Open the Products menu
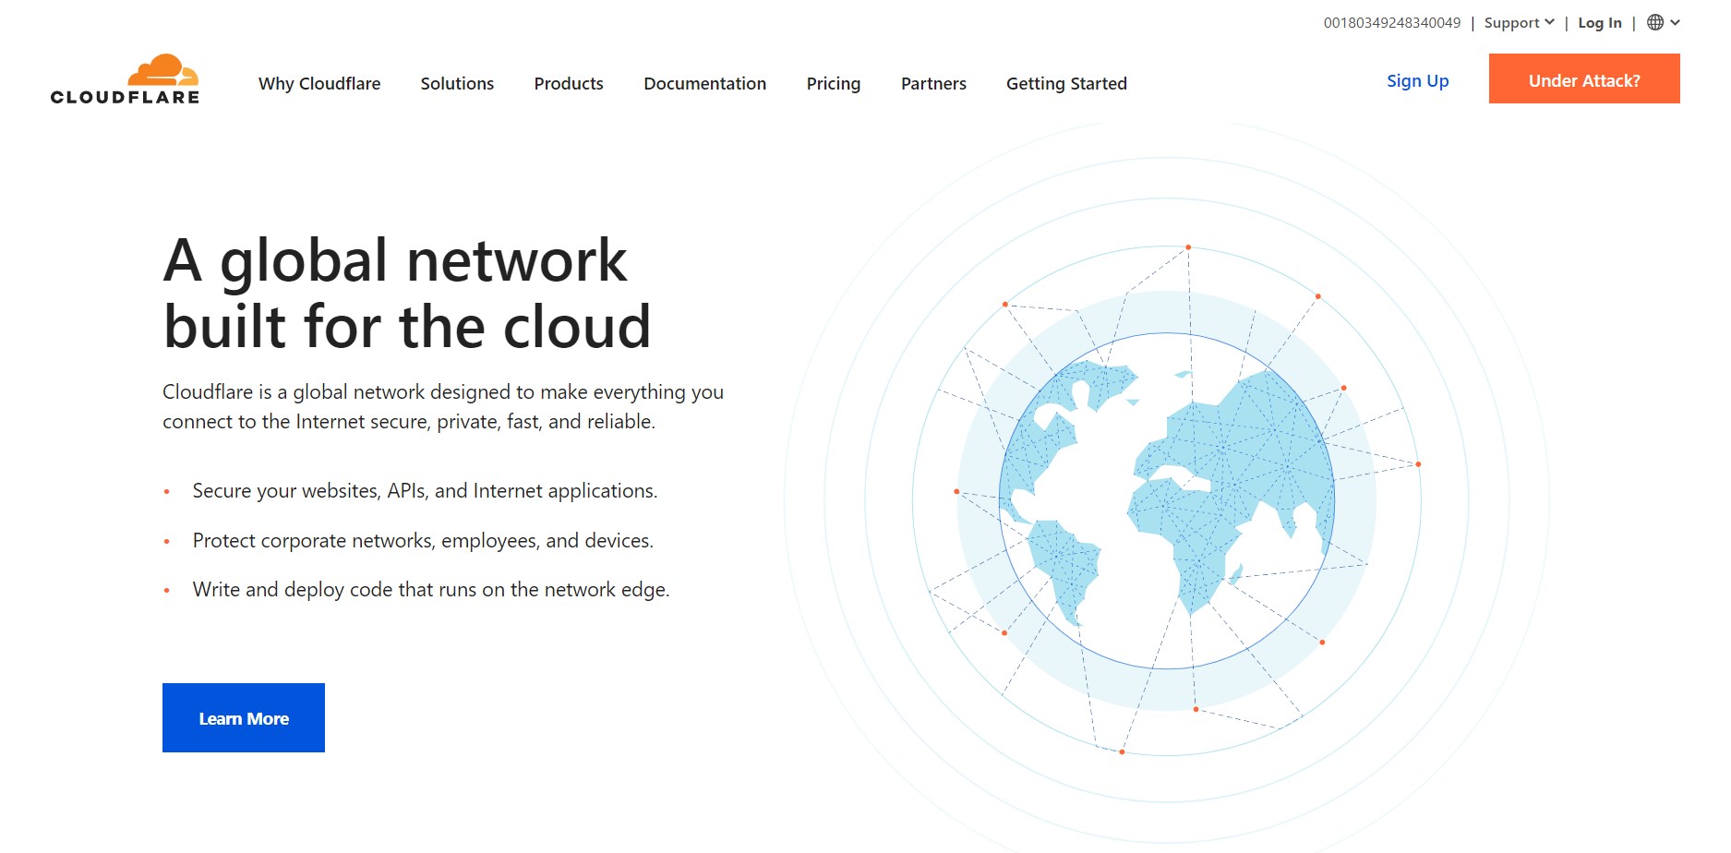 coord(568,83)
